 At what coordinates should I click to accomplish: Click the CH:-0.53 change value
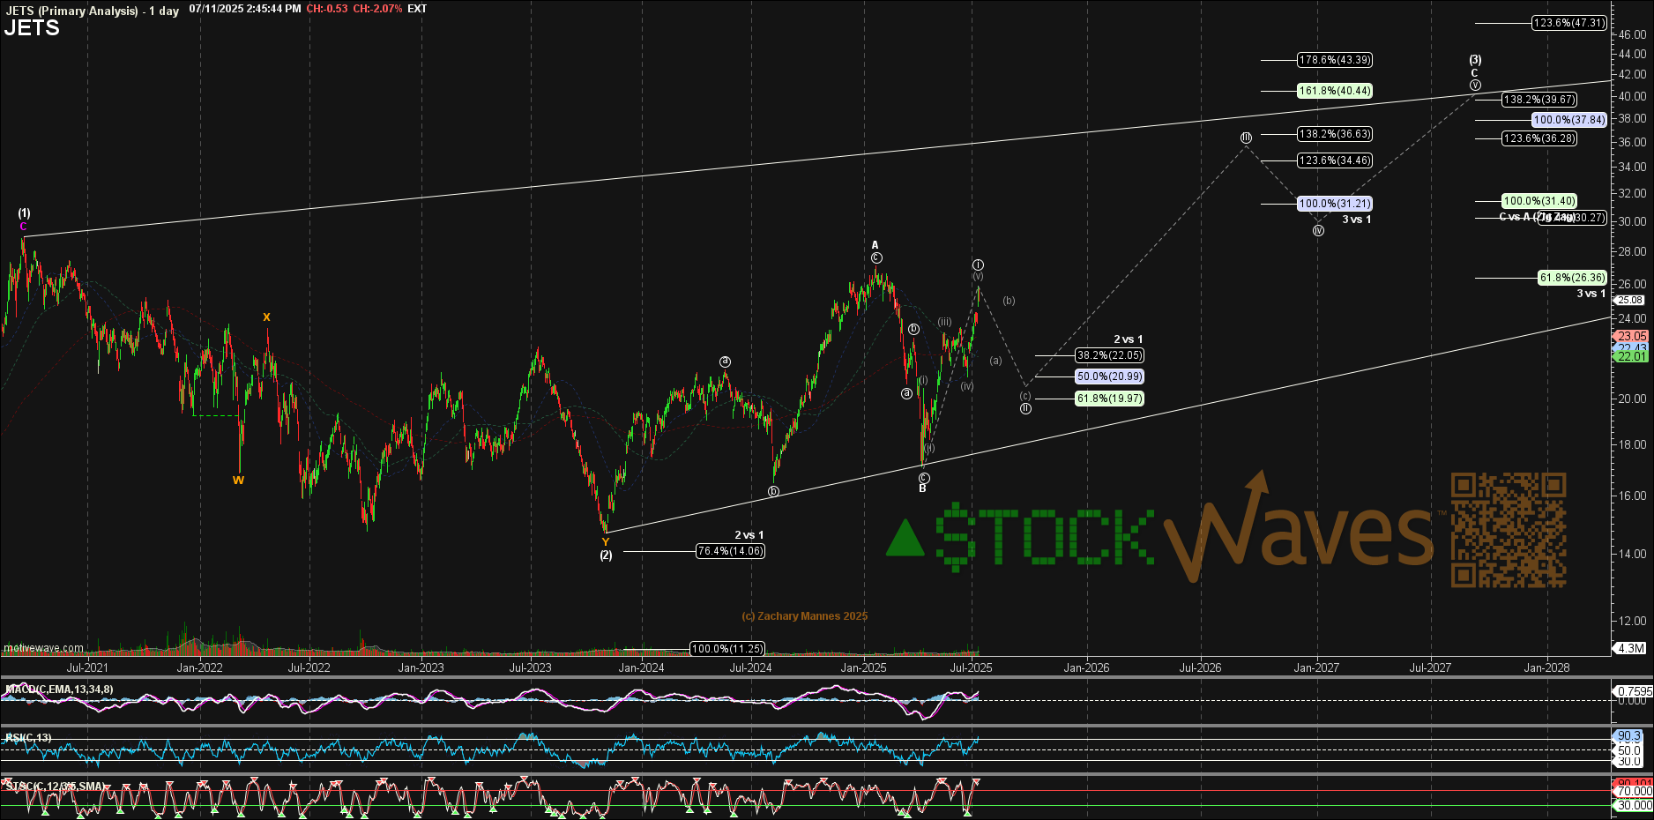(x=327, y=9)
